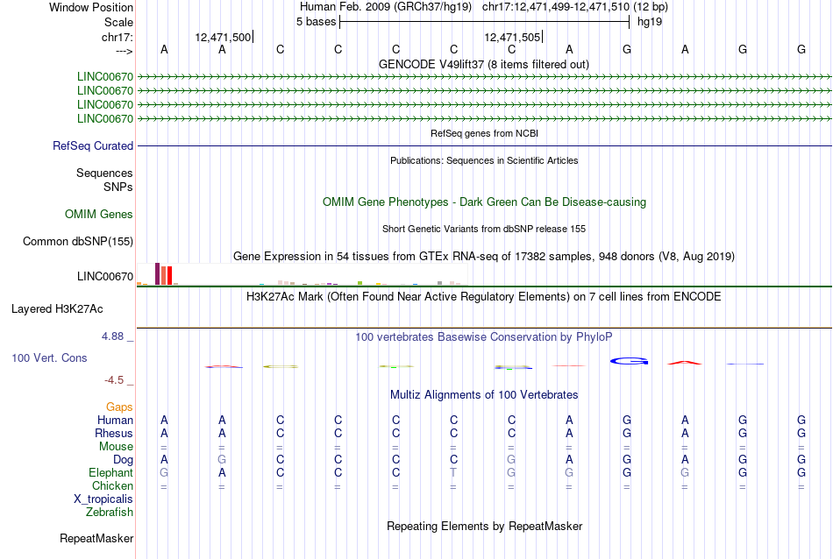
Task: Click the dark blue RefSeq Curated intron line
Action: [x=484, y=146]
